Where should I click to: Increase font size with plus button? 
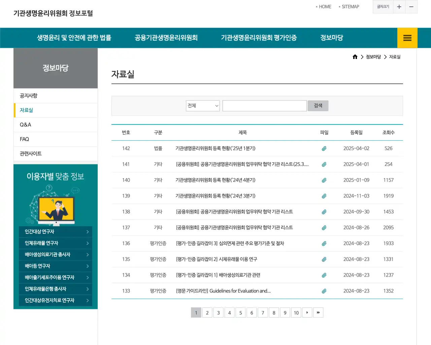[x=399, y=7]
